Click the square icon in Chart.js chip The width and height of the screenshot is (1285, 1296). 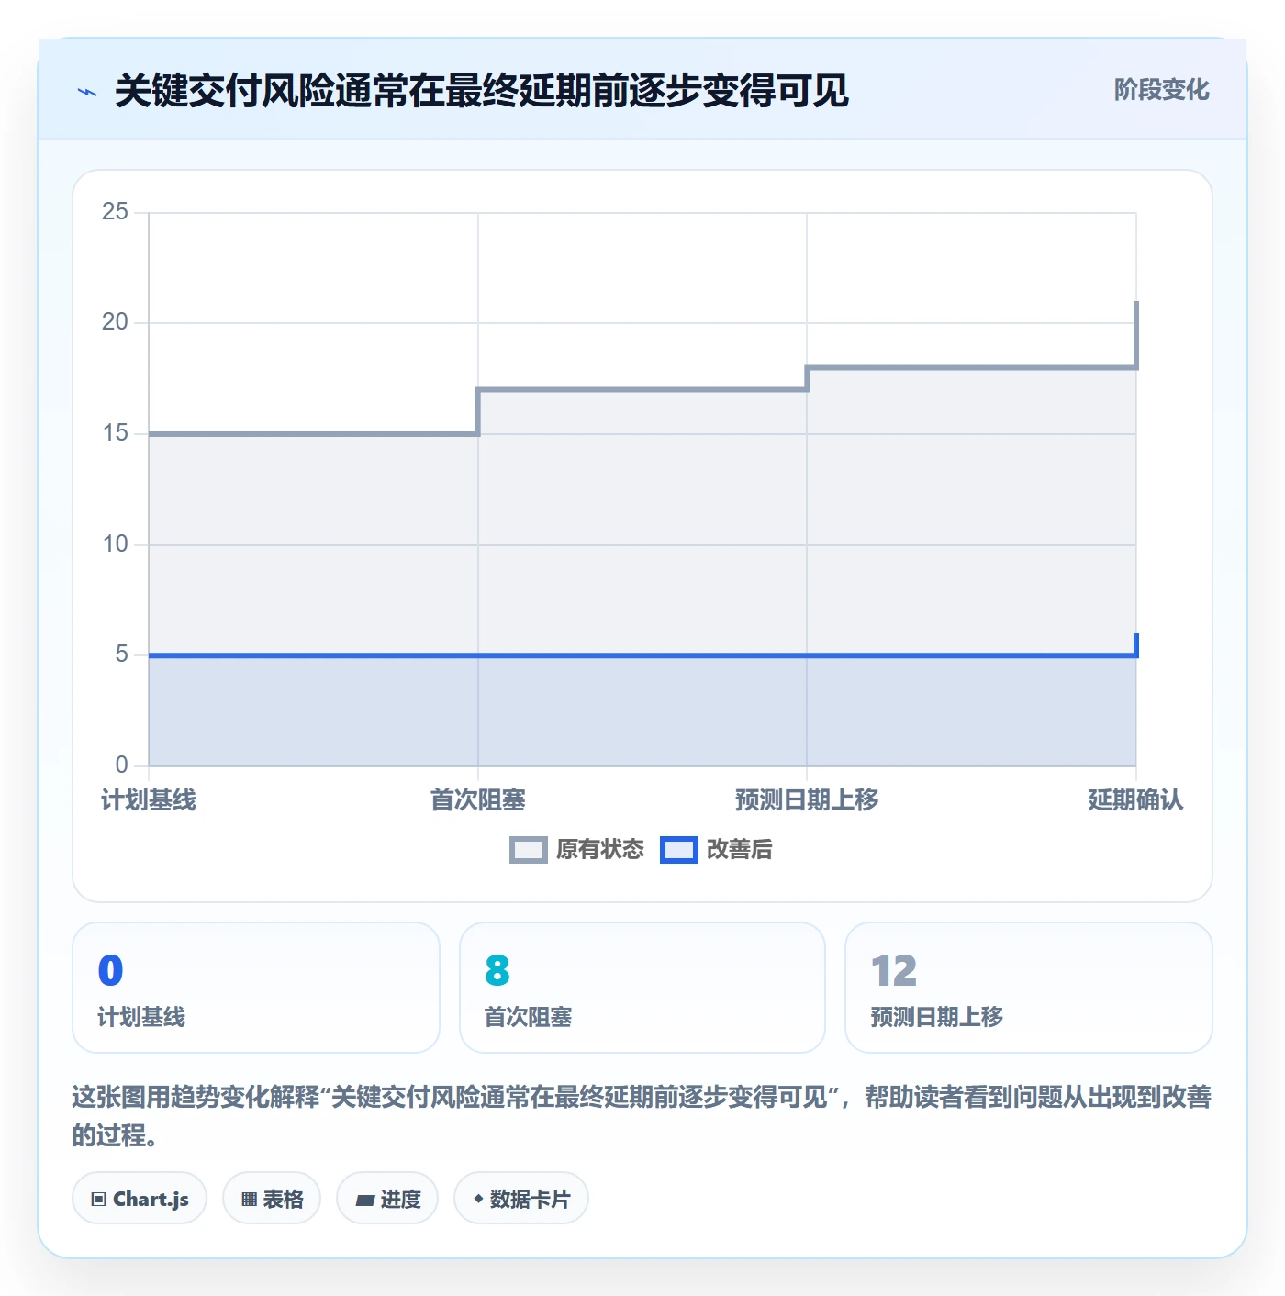point(99,1200)
